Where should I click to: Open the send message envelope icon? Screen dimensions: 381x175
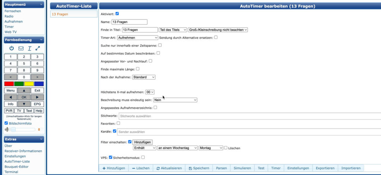click(x=21, y=48)
